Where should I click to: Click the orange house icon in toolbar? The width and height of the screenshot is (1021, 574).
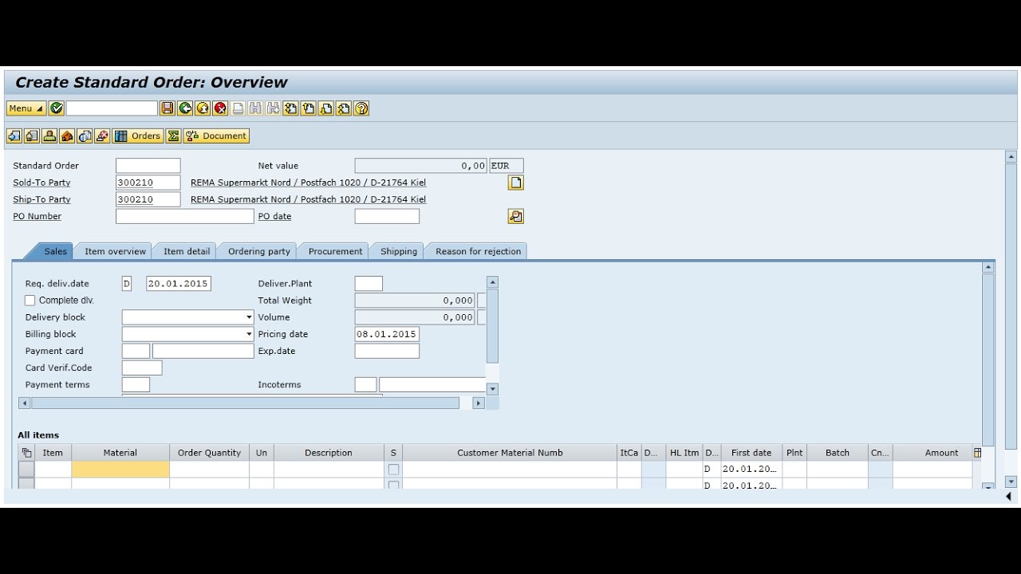67,136
